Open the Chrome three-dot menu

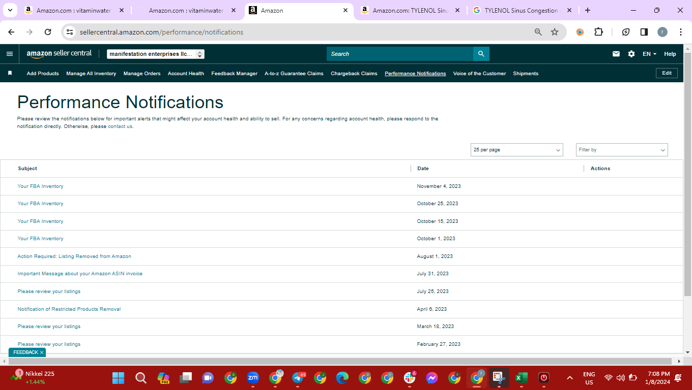tap(681, 32)
